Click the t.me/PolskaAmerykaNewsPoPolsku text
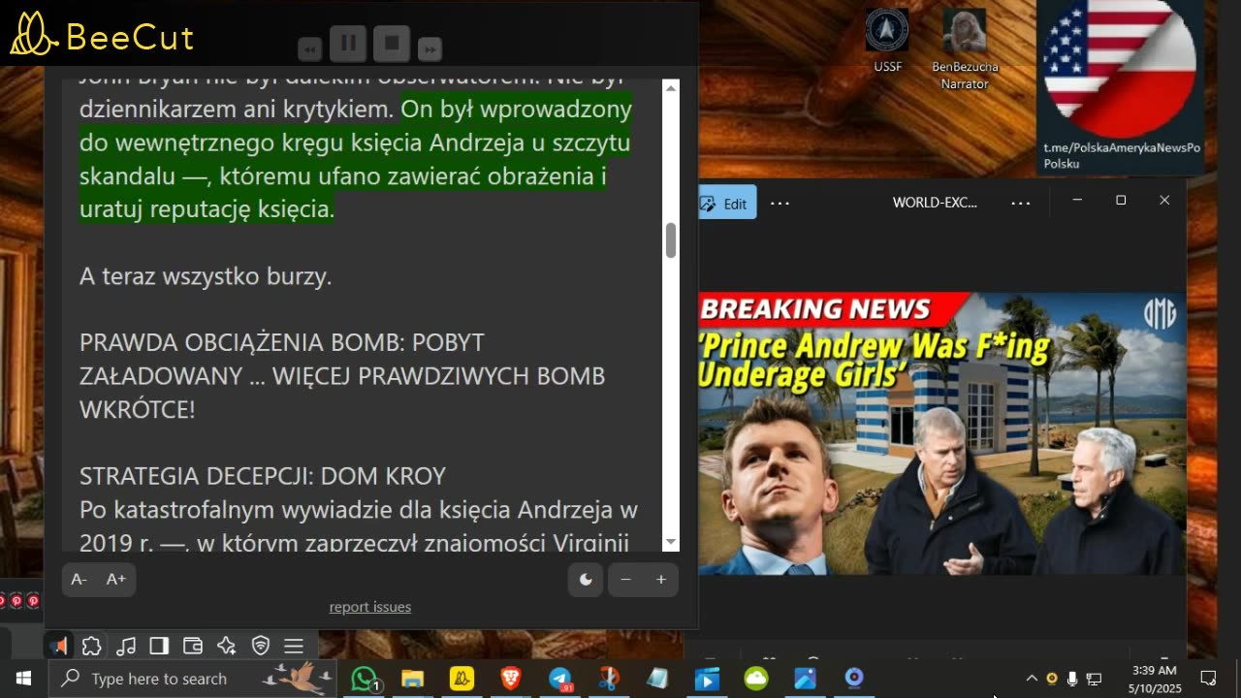Viewport: 1241px width, 698px height. pos(1122,155)
